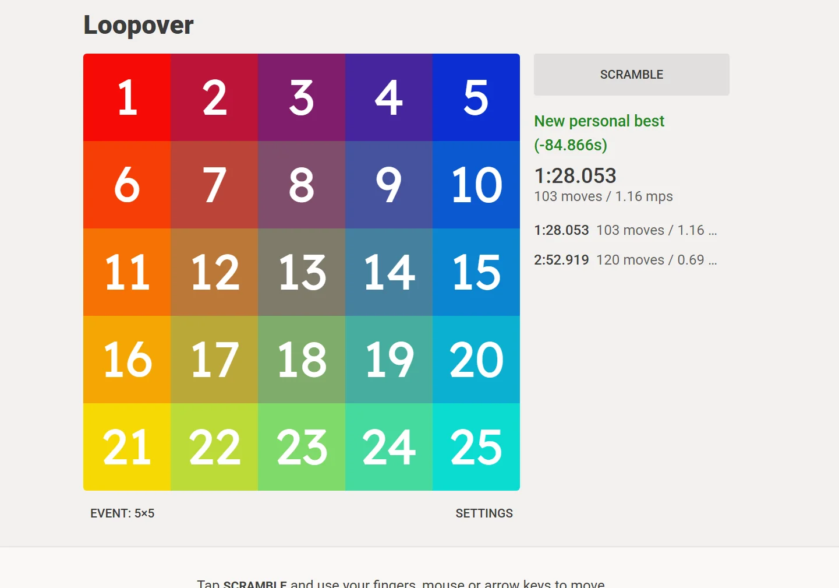
Task: Select tile number 10
Action: tap(476, 185)
